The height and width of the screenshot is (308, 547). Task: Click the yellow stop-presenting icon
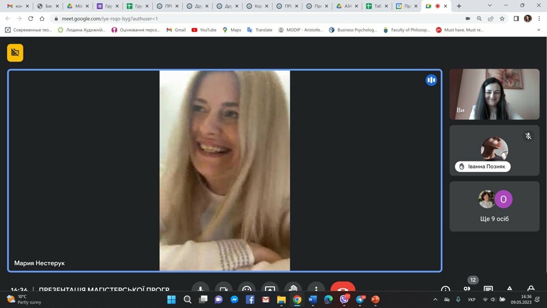pyautogui.click(x=15, y=52)
